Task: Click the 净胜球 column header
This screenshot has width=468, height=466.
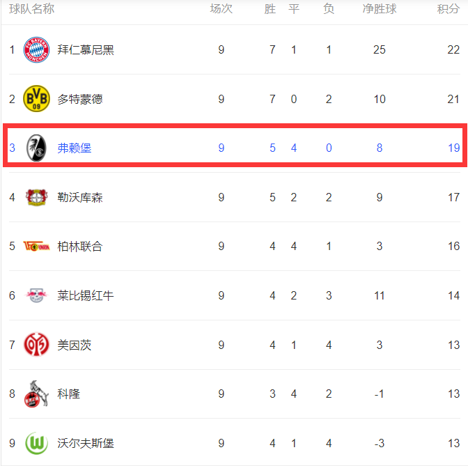Action: 380,9
